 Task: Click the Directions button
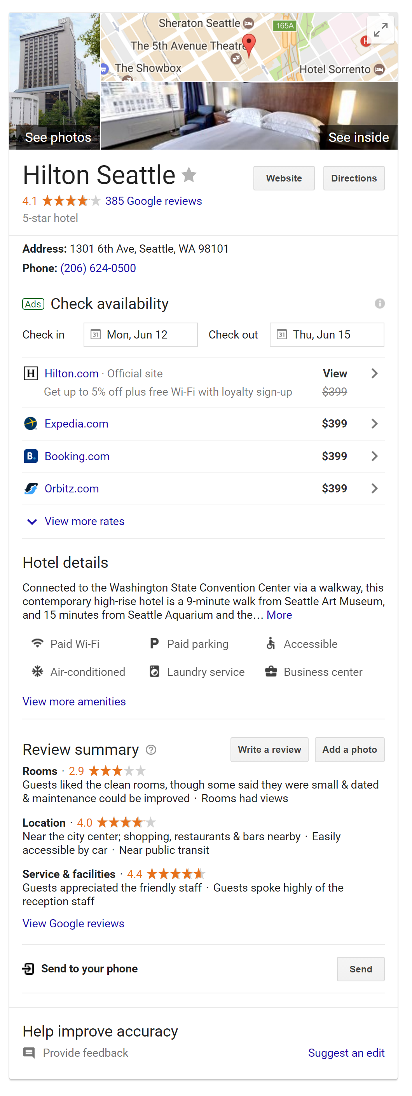354,178
